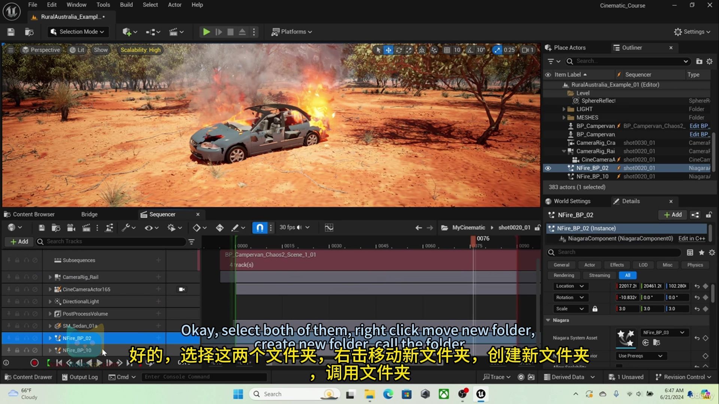
Task: Toggle Sequencer snapping magnet button
Action: (260, 227)
